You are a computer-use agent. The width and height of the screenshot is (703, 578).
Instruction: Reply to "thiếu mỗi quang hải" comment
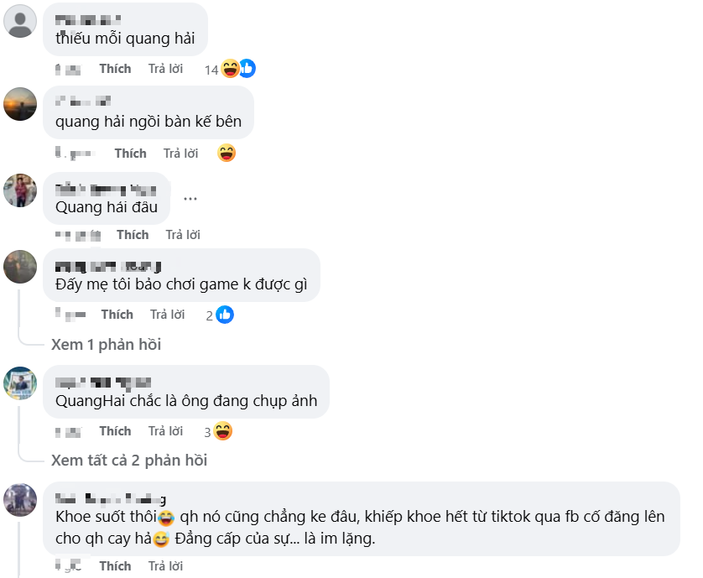tap(165, 69)
